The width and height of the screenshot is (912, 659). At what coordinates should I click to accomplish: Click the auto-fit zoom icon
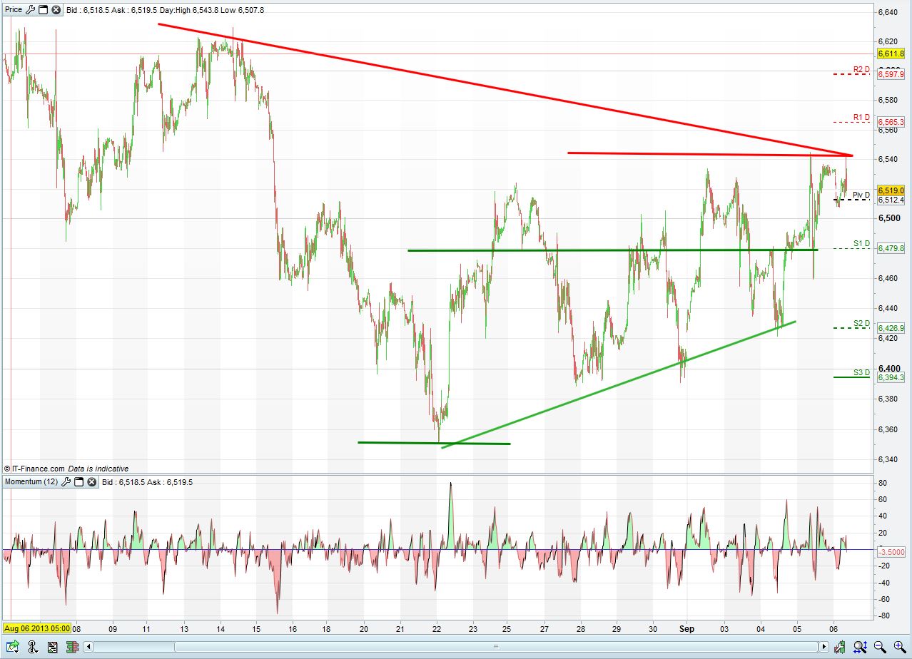[861, 648]
